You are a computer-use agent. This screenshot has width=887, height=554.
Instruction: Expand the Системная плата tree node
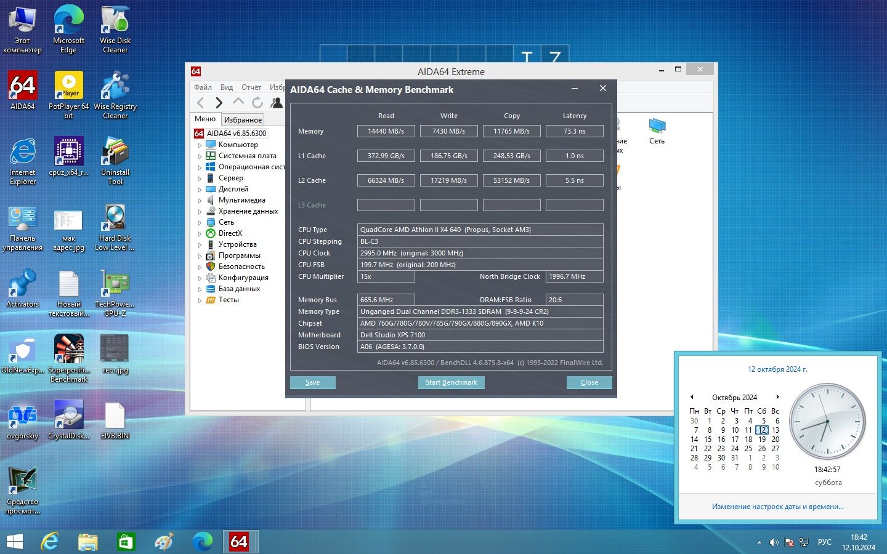pyautogui.click(x=200, y=156)
